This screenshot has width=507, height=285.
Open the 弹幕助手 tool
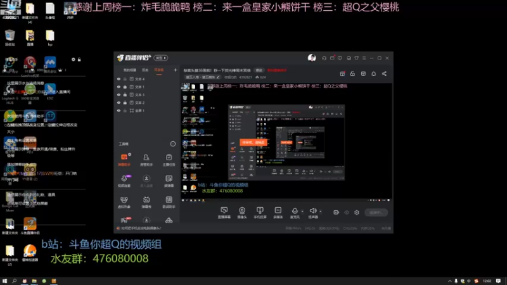click(x=124, y=160)
